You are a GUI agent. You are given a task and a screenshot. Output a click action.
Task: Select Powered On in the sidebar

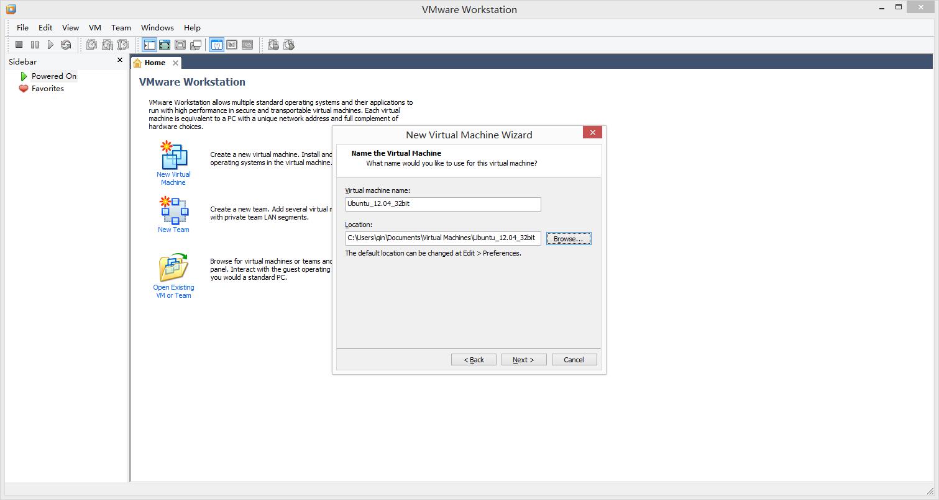[54, 76]
